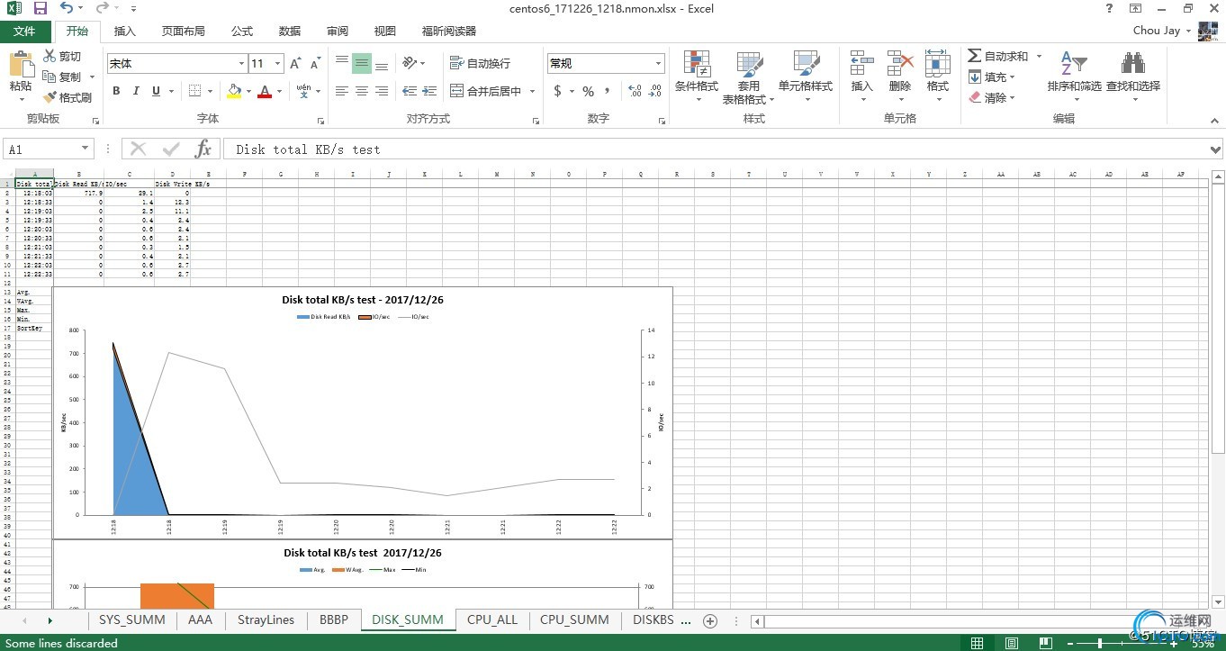Apply accounting currency format
This screenshot has width=1226, height=651.
557,91
